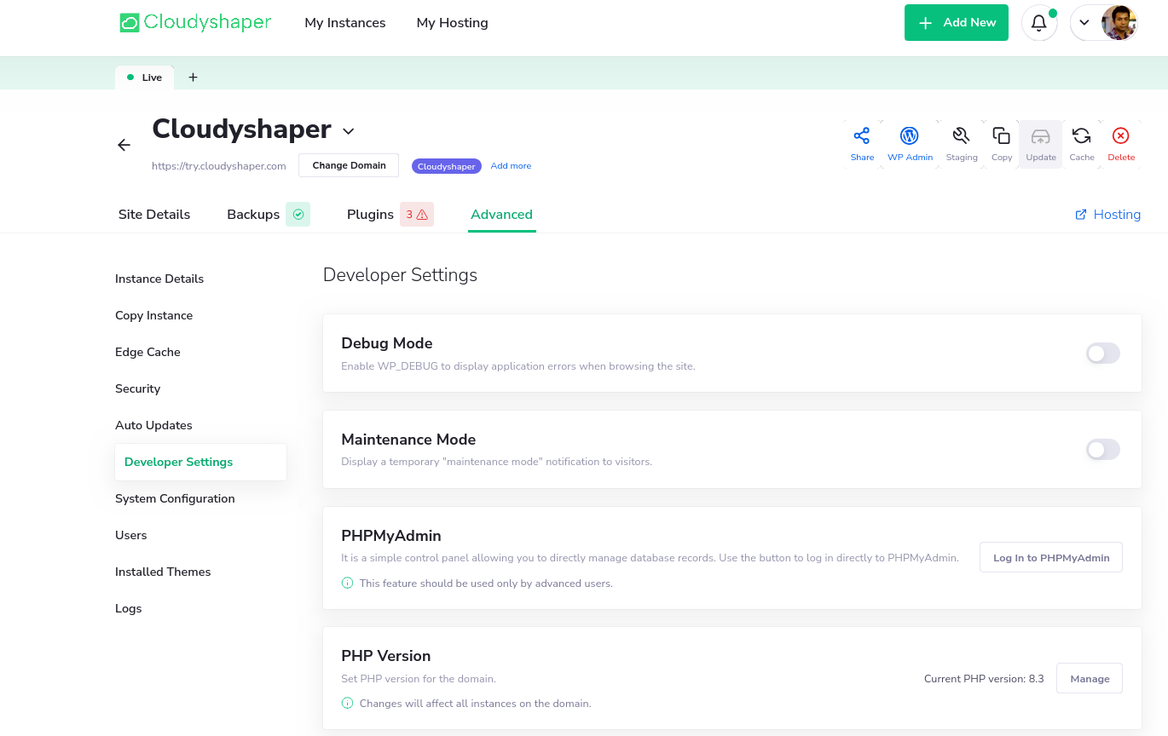Click the Share icon
The width and height of the screenshot is (1168, 736).
pyautogui.click(x=862, y=143)
